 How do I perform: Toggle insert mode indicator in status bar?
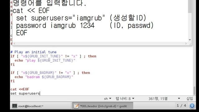(190, 99)
